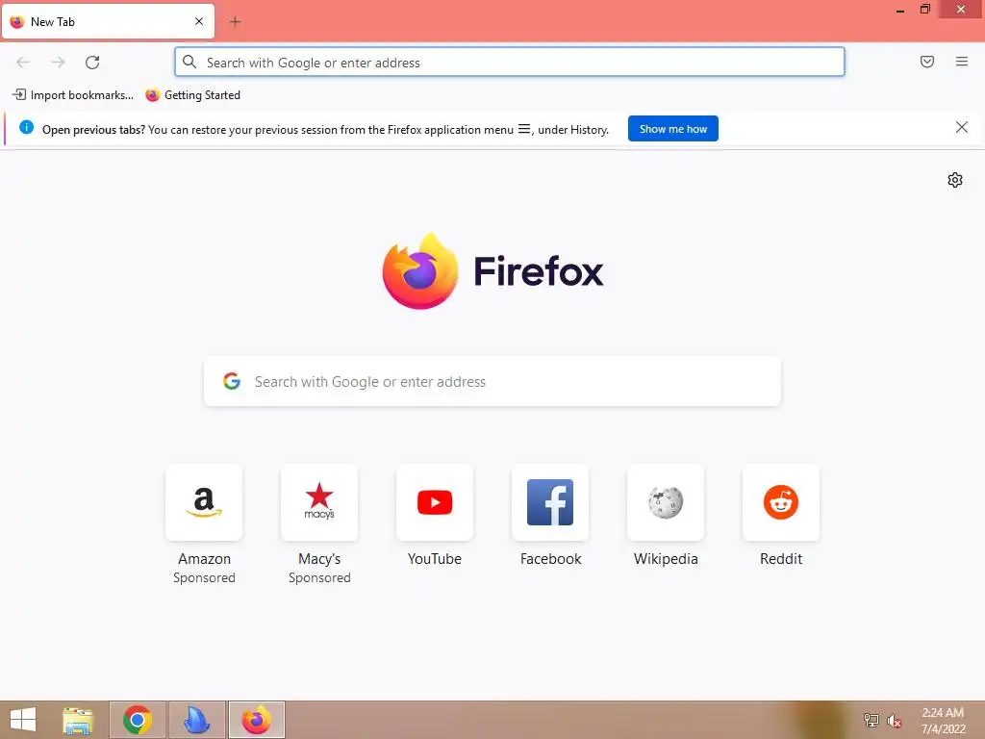The height and width of the screenshot is (739, 985).
Task: Click the info icon in notification bar
Action: pos(26,128)
